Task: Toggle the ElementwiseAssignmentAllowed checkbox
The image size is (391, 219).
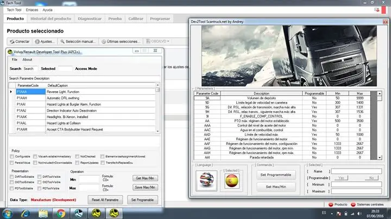Action: coord(102,157)
